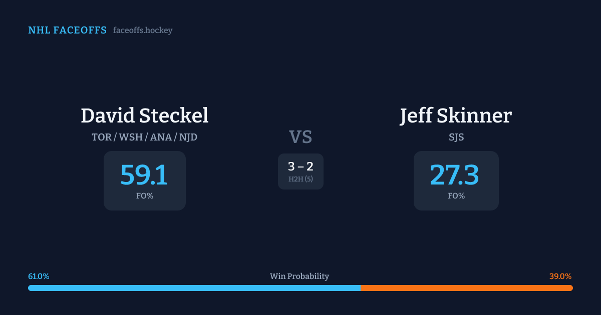Click the FO% label under 27.3
Screen dimensions: 601x315
coord(456,196)
